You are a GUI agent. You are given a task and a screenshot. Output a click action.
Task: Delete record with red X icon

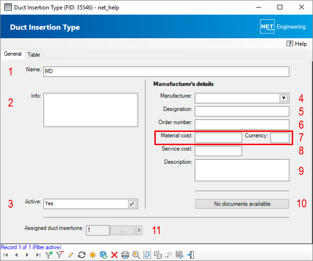coord(114,255)
